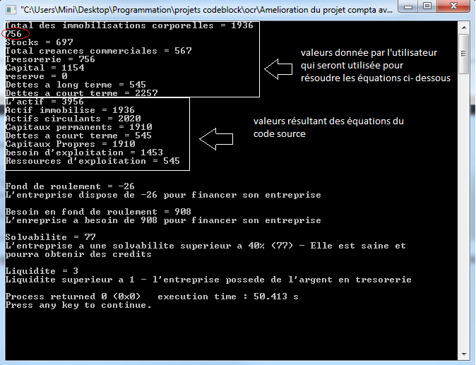This screenshot has width=476, height=365.
Task: Click the 'Solvabilite = 77' line
Action: (50, 237)
